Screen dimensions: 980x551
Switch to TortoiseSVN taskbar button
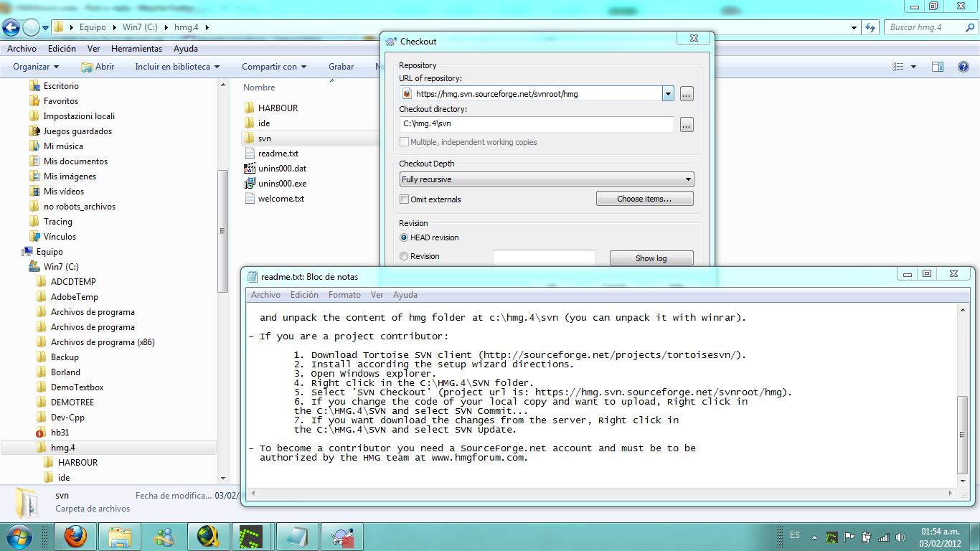341,537
